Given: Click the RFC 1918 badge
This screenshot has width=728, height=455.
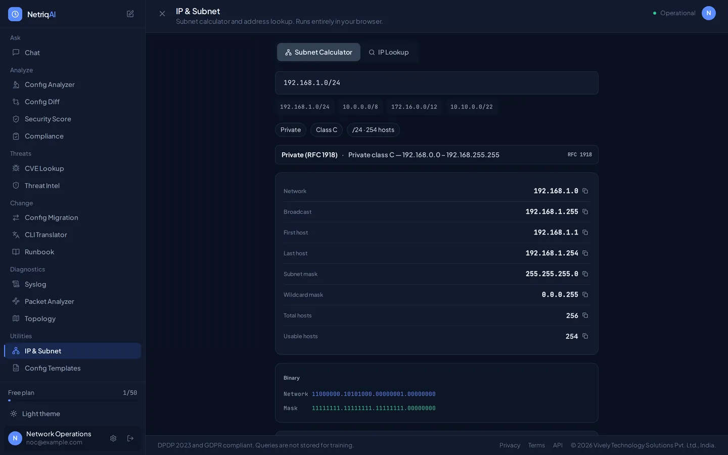Looking at the screenshot, I should tap(579, 155).
